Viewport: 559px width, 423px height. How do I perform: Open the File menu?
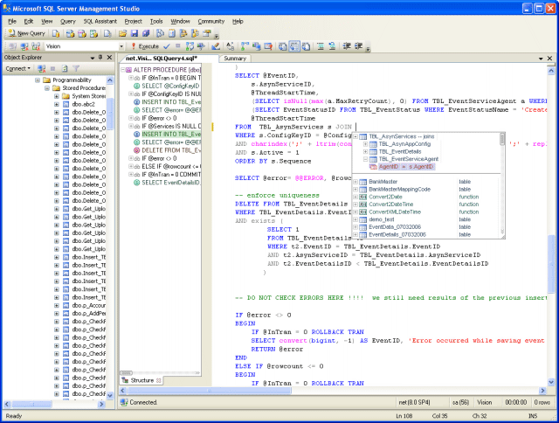tap(12, 21)
